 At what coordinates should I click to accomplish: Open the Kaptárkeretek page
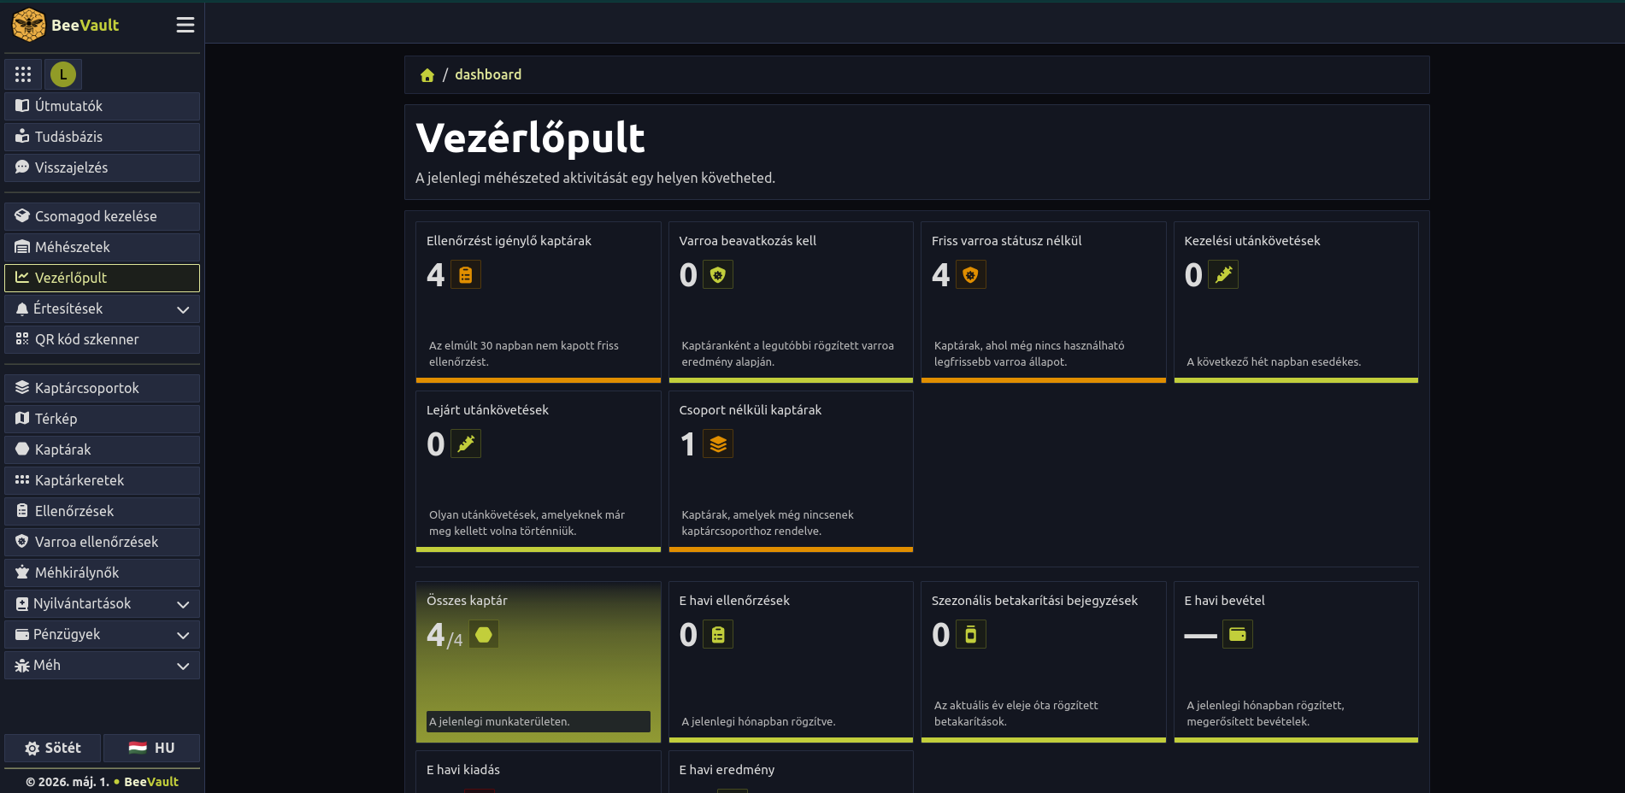click(x=102, y=480)
